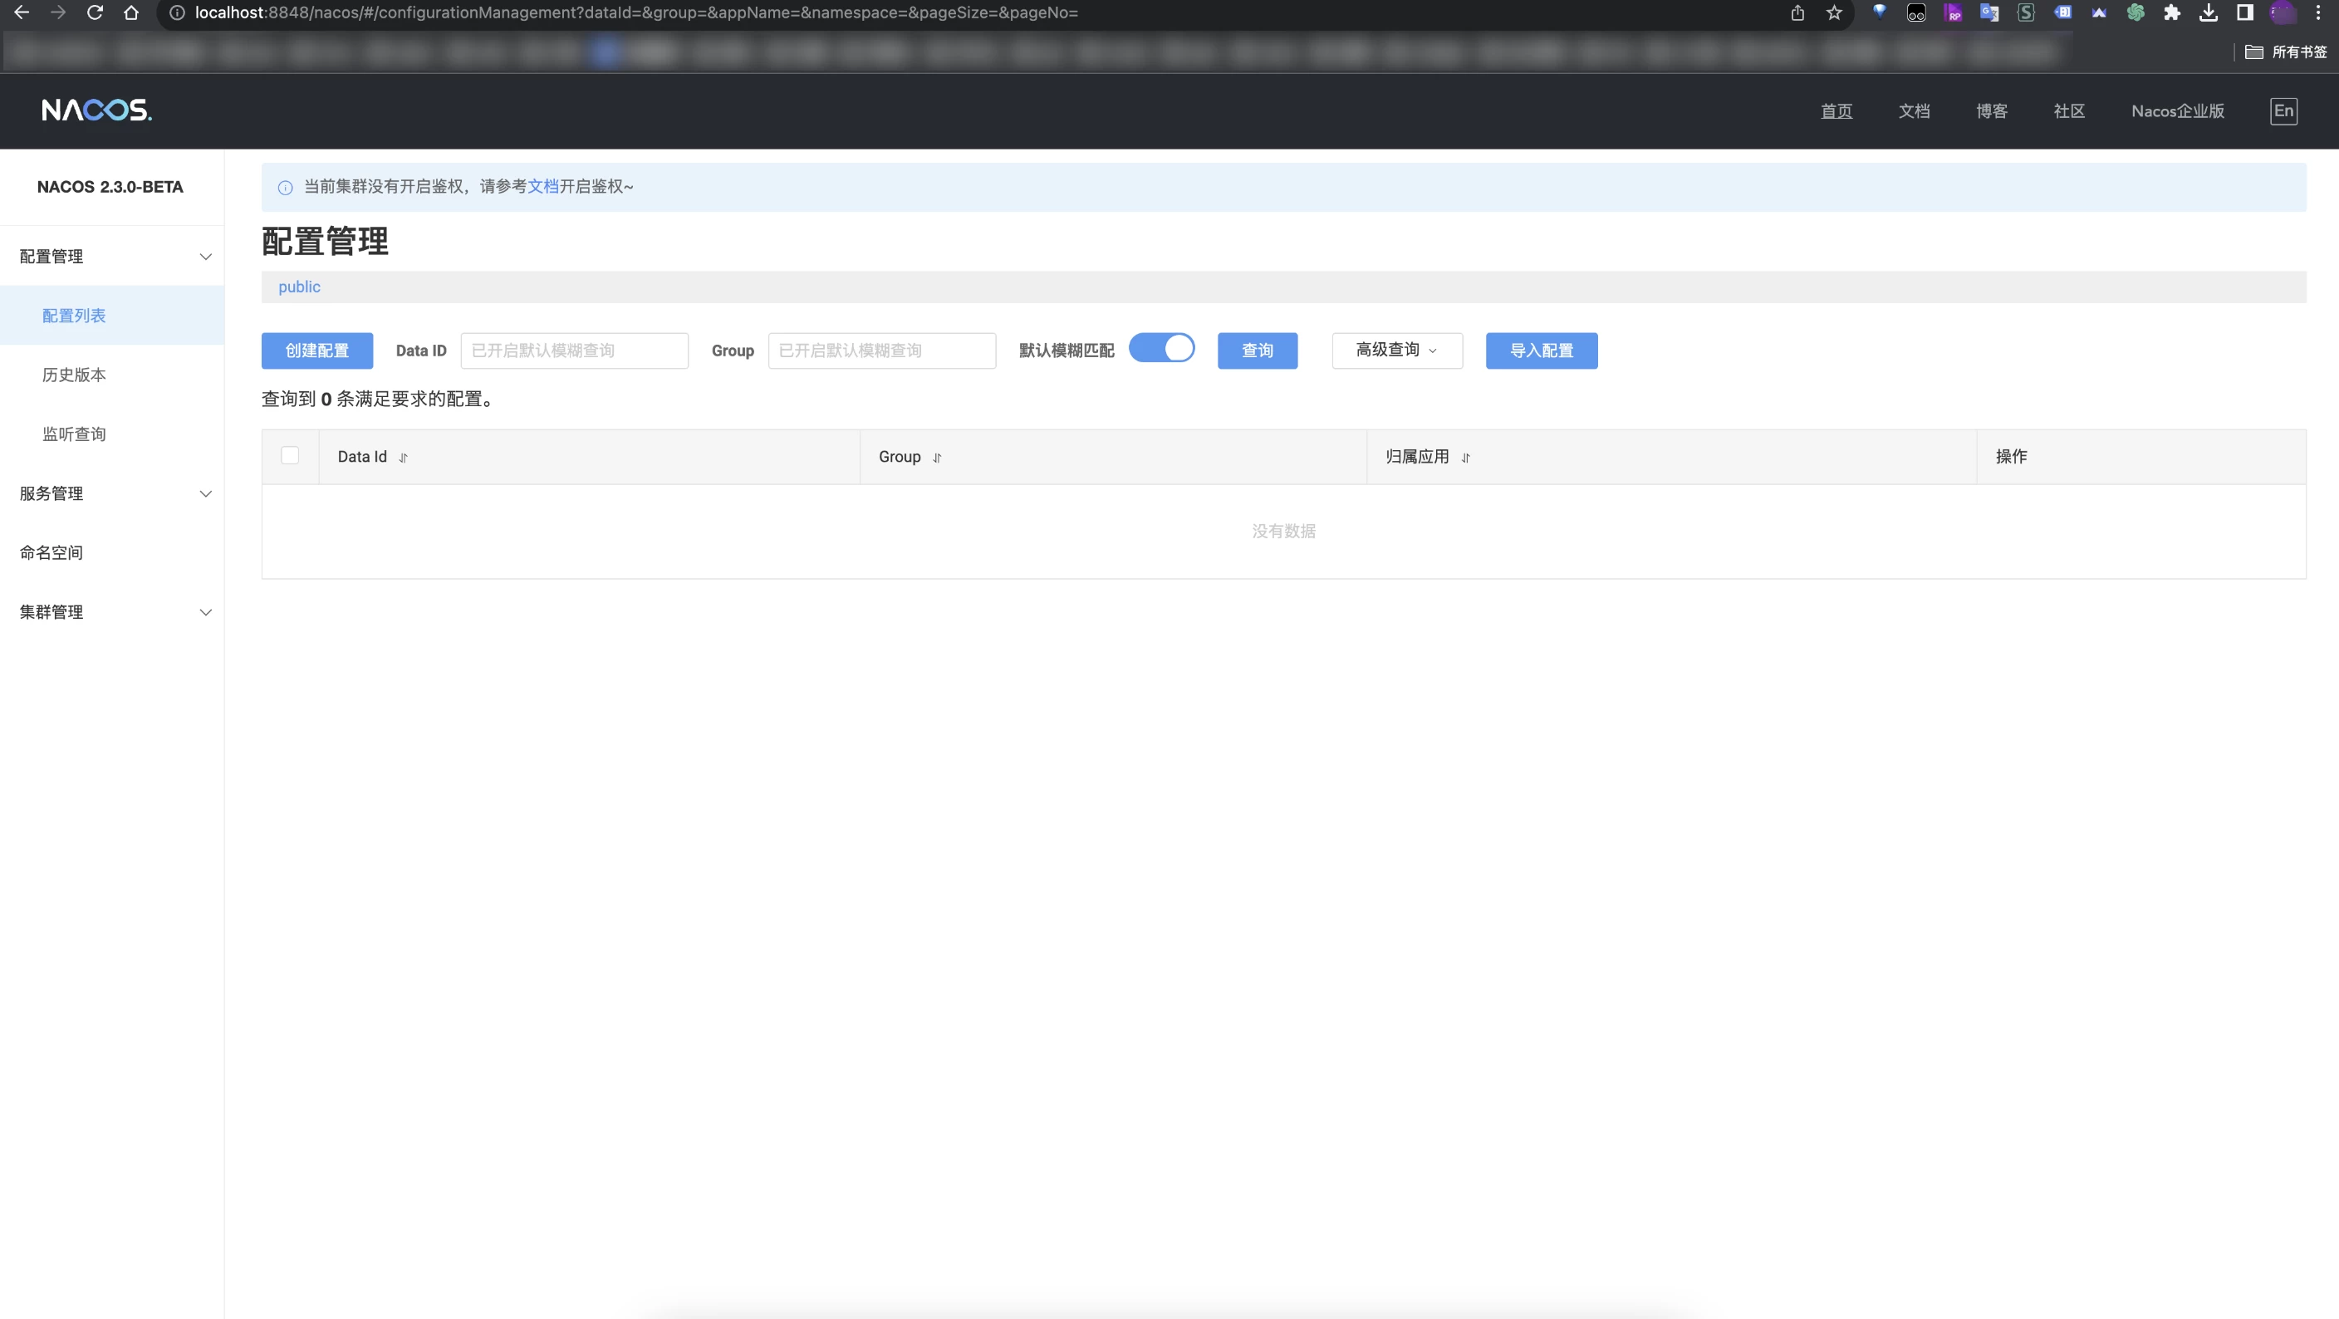Check the select-all table checkbox
The image size is (2339, 1319).
tap(290, 456)
